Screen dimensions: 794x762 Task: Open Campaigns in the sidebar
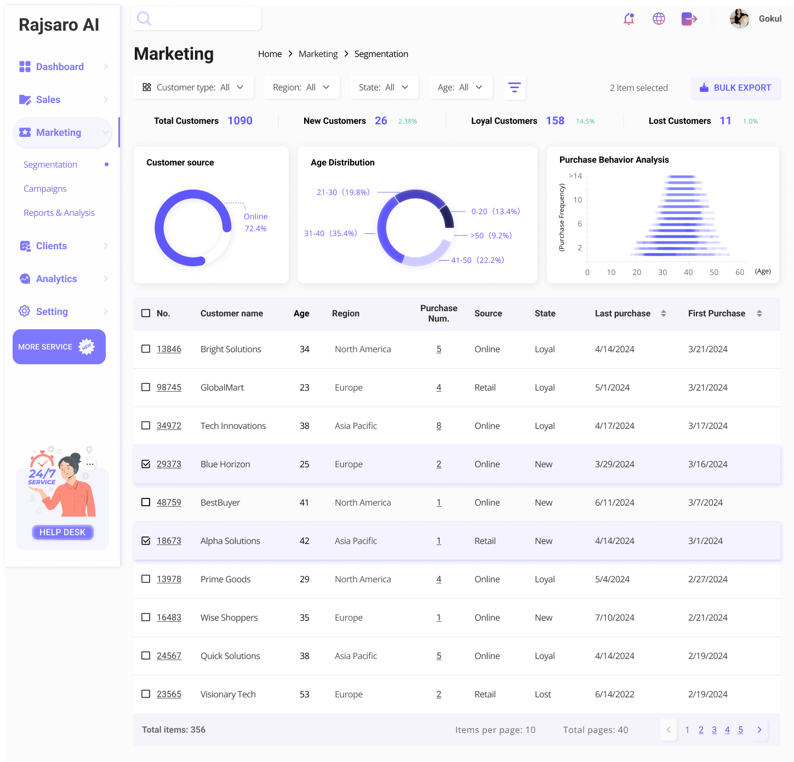point(45,188)
